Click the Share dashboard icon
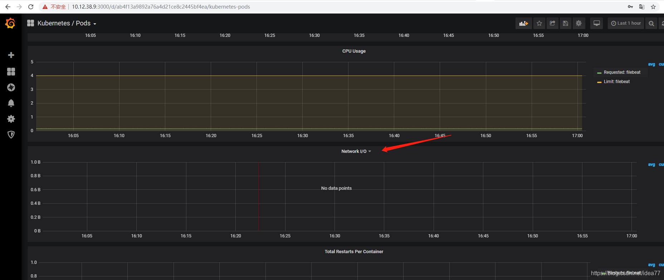Viewport: 664px width, 280px height. pyautogui.click(x=552, y=23)
